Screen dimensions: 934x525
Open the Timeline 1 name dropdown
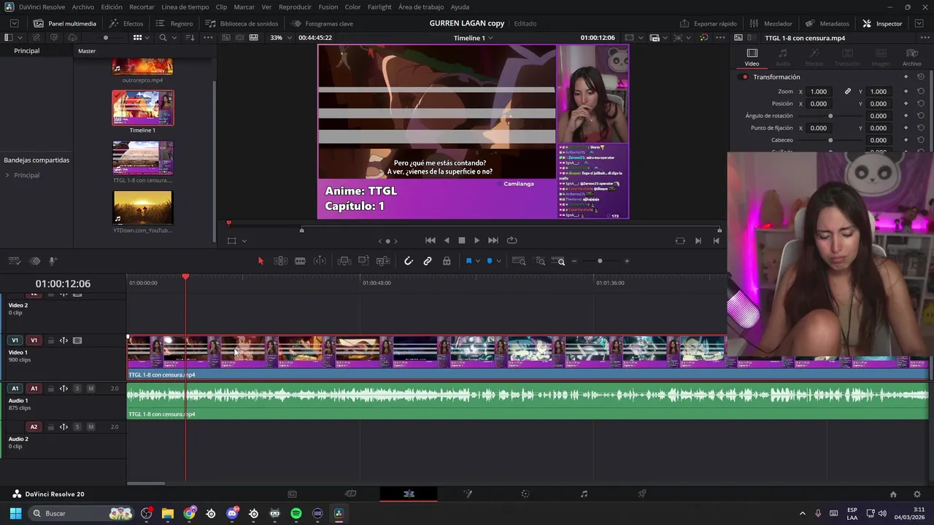point(473,38)
